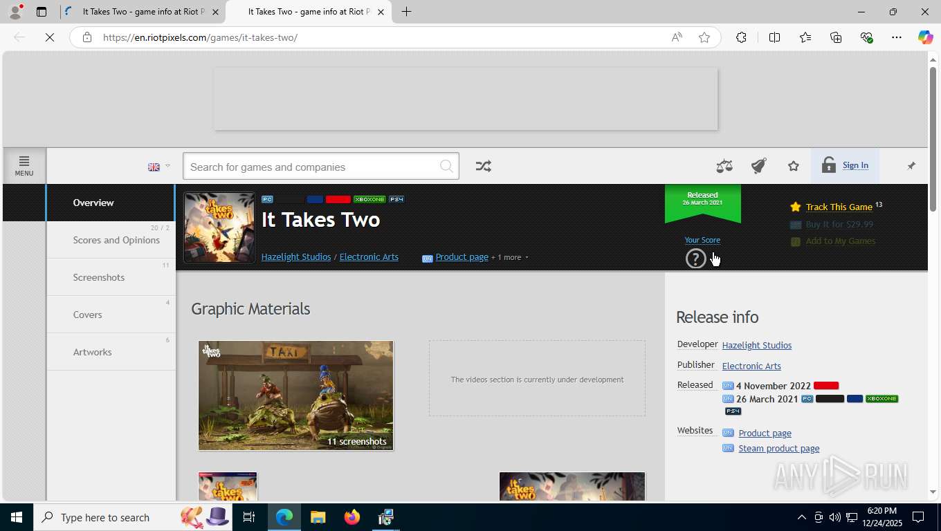Launch File Explorer from taskbar
941x531 pixels.
pos(318,517)
